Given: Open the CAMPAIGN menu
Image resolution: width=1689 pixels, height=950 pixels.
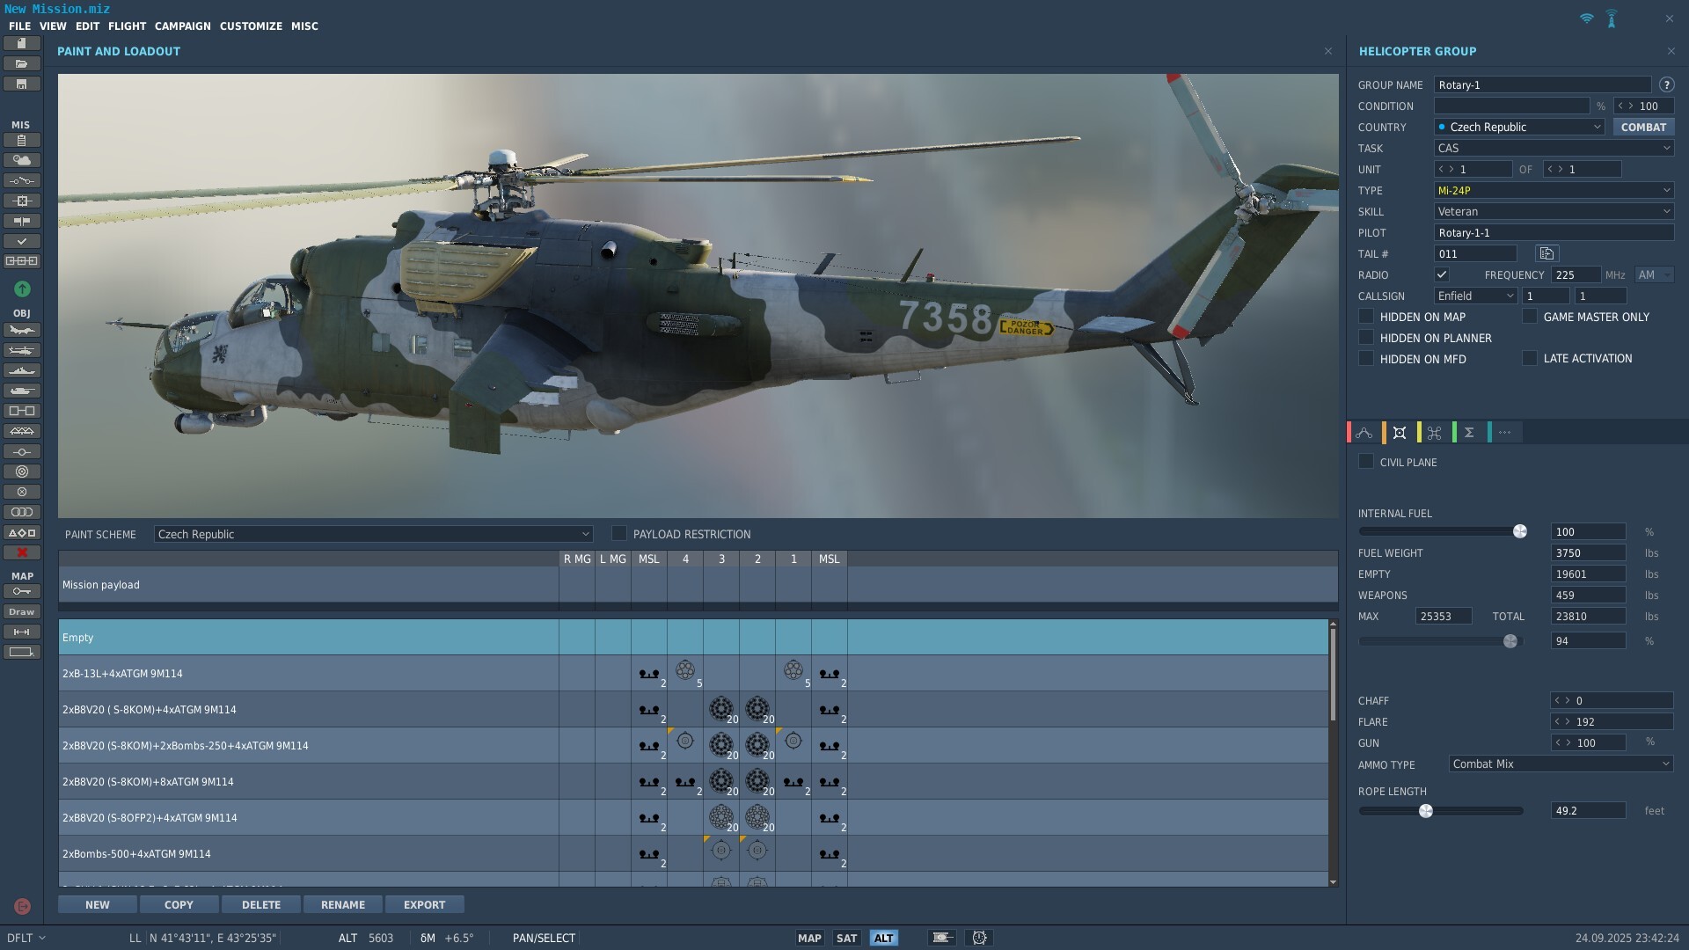Looking at the screenshot, I should click(x=183, y=26).
